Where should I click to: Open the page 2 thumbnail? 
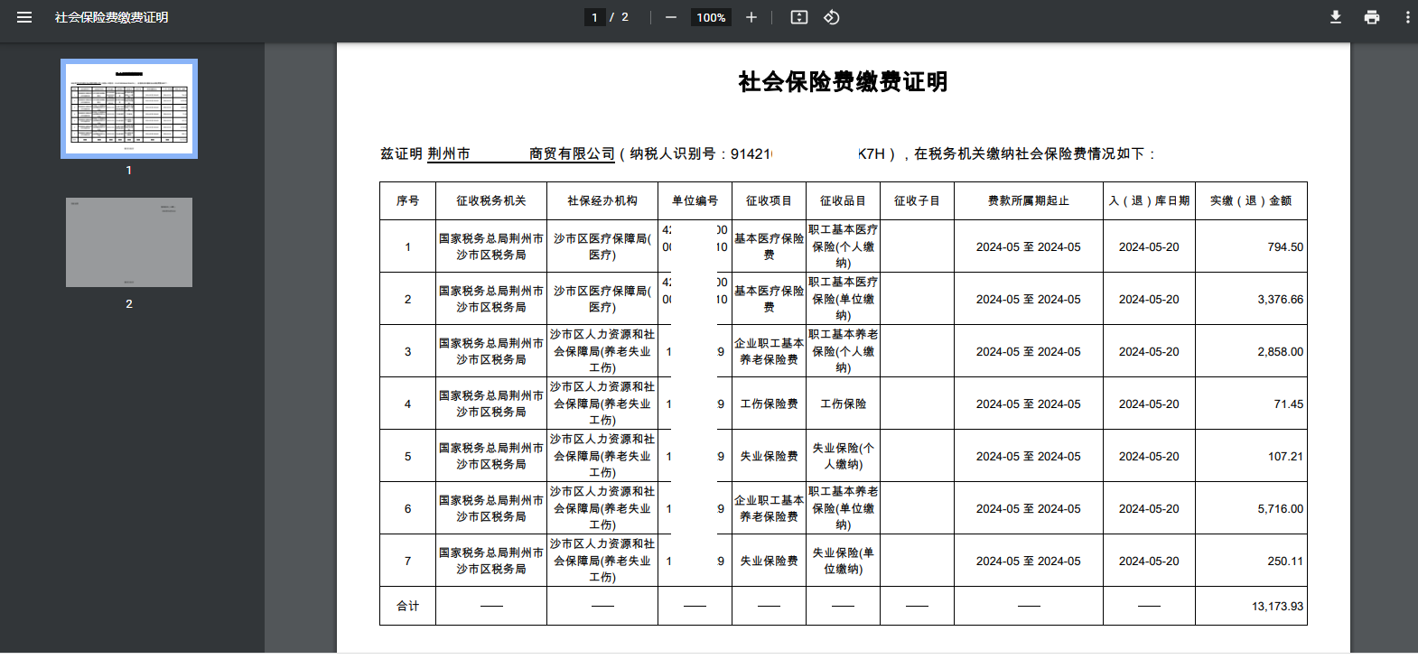point(129,242)
